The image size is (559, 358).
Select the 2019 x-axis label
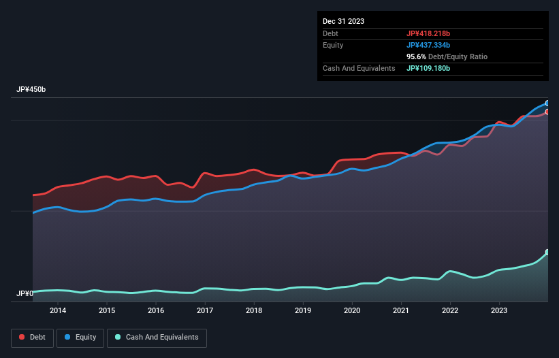303,310
